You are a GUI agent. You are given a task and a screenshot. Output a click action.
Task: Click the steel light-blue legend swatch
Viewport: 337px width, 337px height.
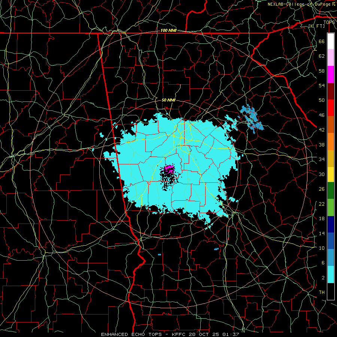[331, 257]
